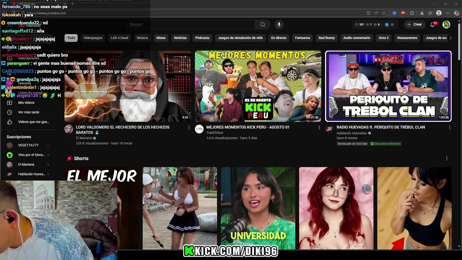462x260 pixels.
Task: Add this page to favorites star
Action: pyautogui.click(x=384, y=13)
